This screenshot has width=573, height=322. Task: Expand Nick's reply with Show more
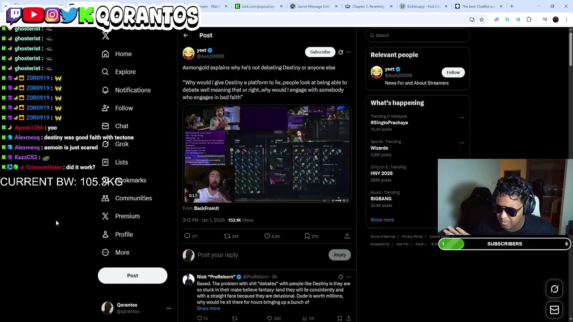click(x=208, y=309)
